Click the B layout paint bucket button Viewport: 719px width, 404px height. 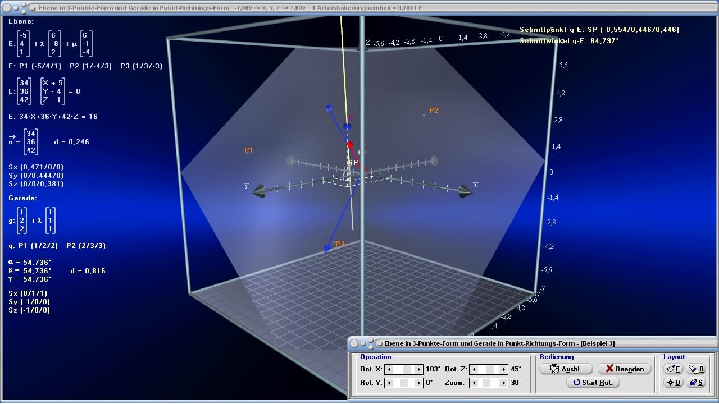tap(697, 369)
